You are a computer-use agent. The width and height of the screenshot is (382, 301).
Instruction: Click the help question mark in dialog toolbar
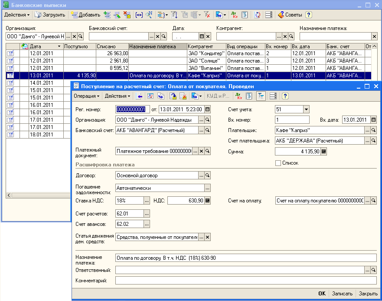[285, 96]
